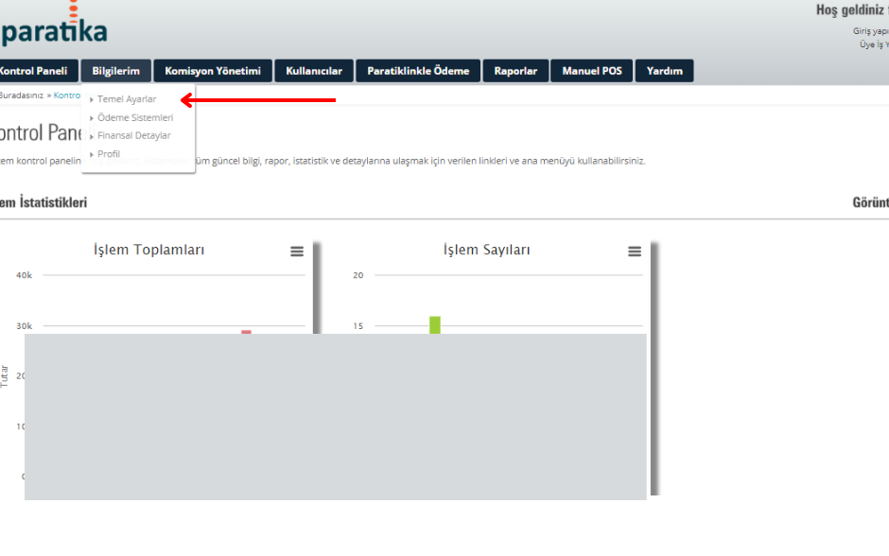
Task: Click green bar in İşlem Sayıları chart
Action: pyautogui.click(x=435, y=324)
